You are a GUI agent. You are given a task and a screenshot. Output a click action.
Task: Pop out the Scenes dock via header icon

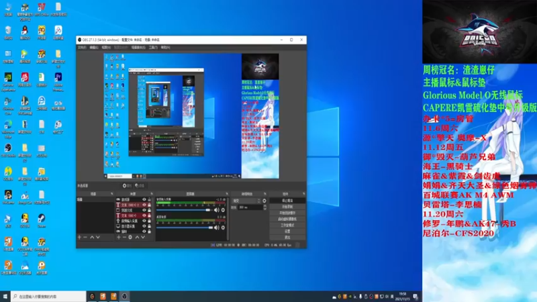point(111,194)
